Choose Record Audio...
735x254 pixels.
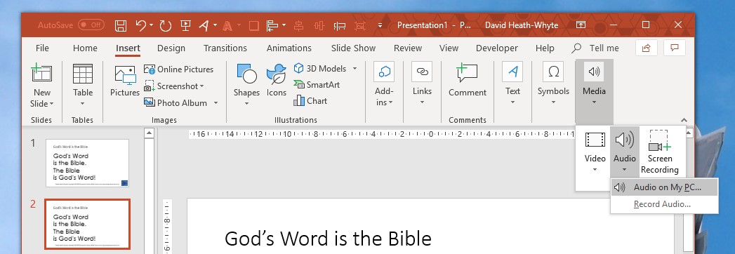pyautogui.click(x=664, y=204)
